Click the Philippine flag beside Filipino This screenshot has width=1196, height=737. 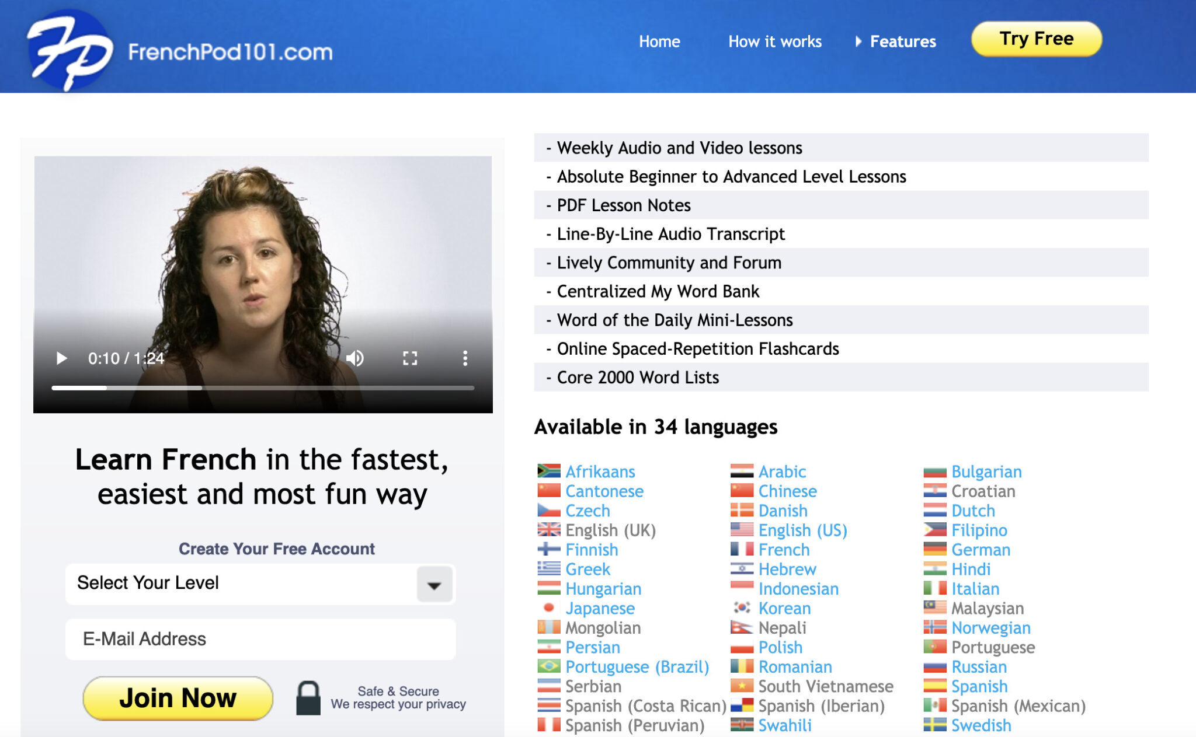934,529
